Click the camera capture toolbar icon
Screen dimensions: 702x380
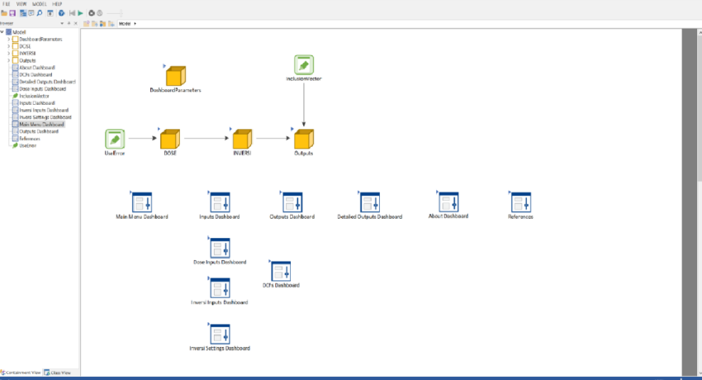pos(92,13)
